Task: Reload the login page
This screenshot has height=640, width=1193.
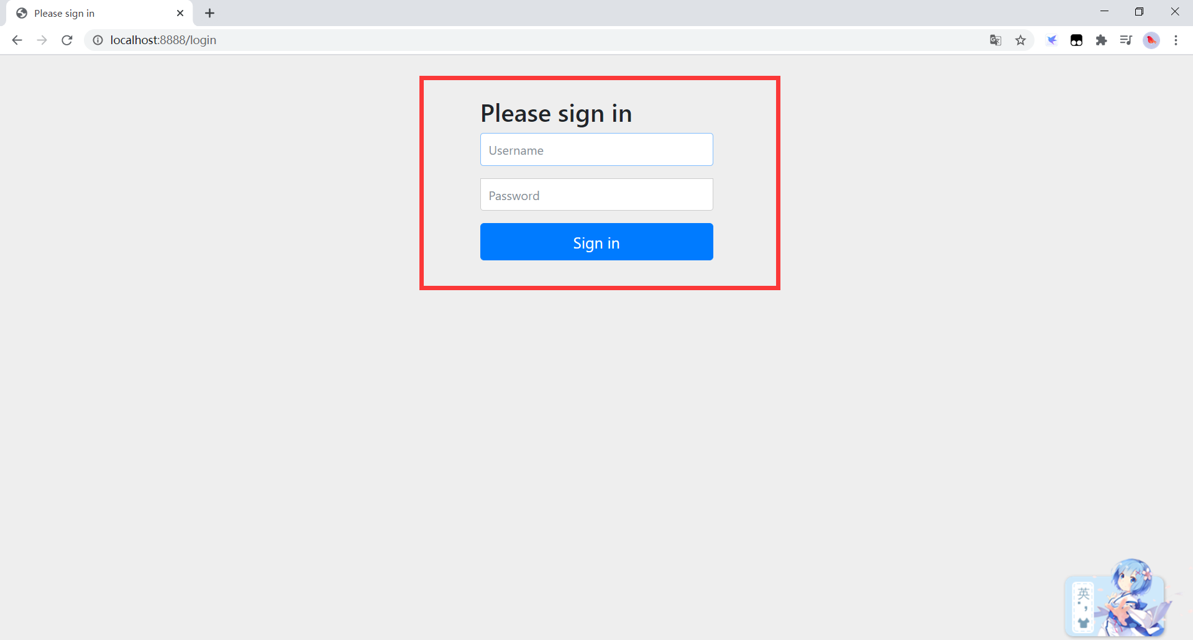Action: [x=67, y=40]
